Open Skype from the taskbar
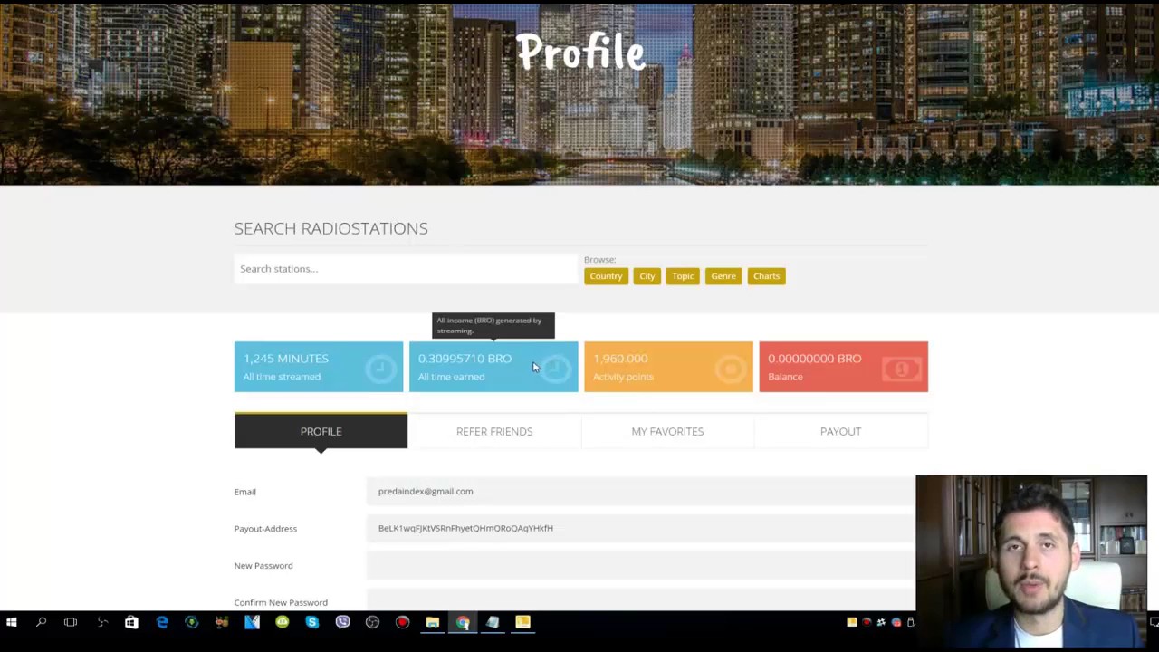This screenshot has height=652, width=1159. coord(312,622)
